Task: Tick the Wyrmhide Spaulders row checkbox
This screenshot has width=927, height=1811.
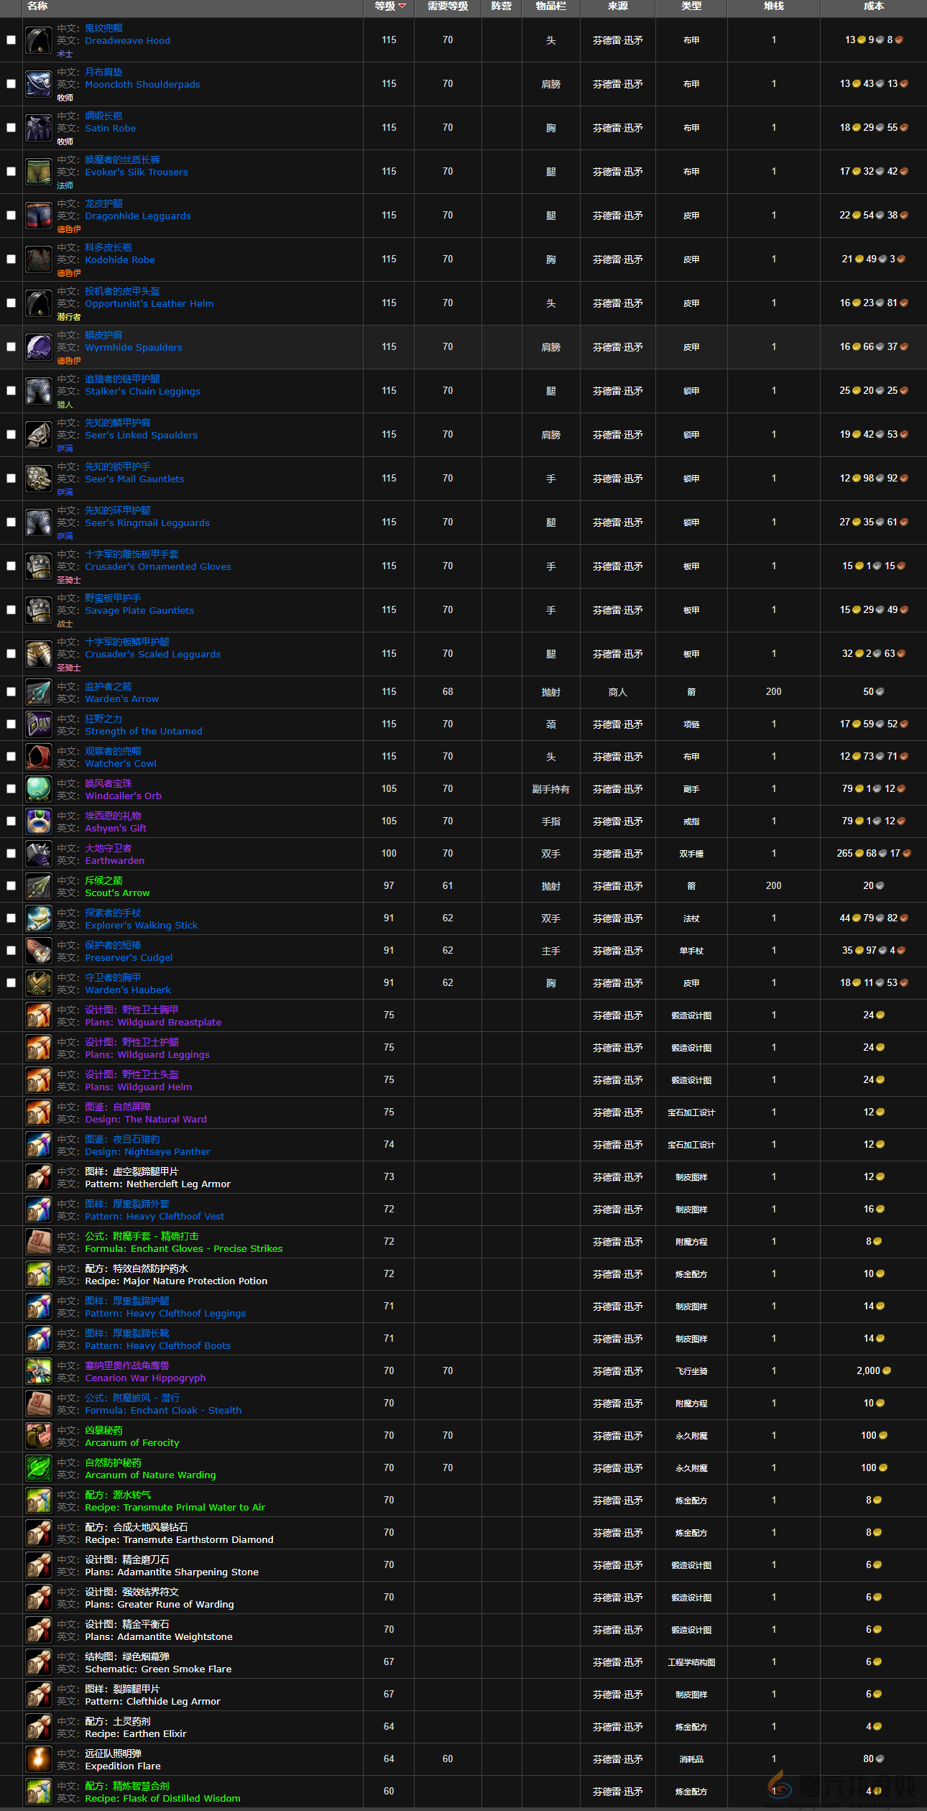Action: coord(11,347)
